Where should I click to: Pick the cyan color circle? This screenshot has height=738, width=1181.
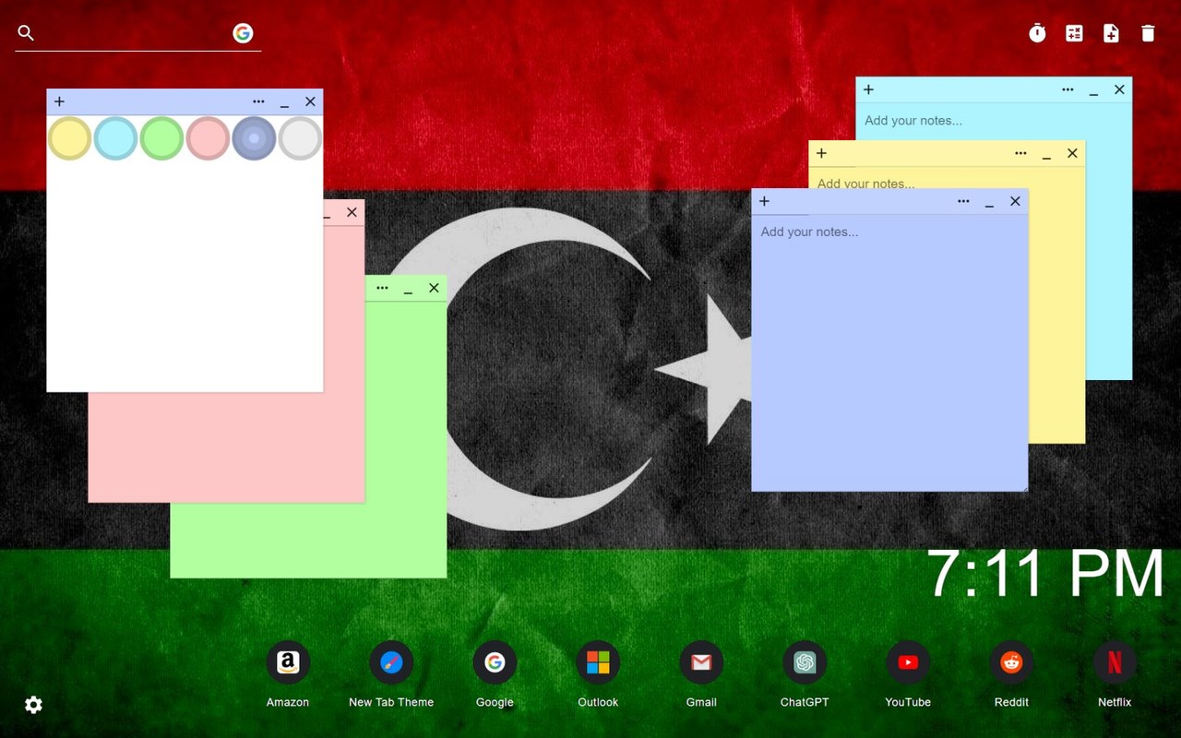[x=115, y=138]
